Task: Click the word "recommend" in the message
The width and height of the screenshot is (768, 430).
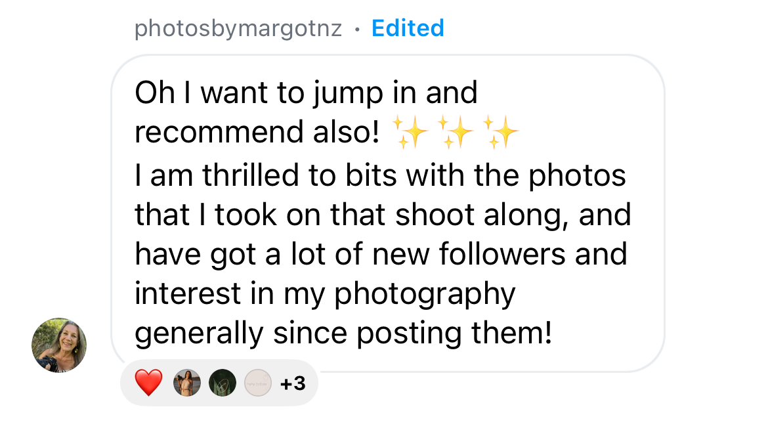Action: click(x=211, y=133)
